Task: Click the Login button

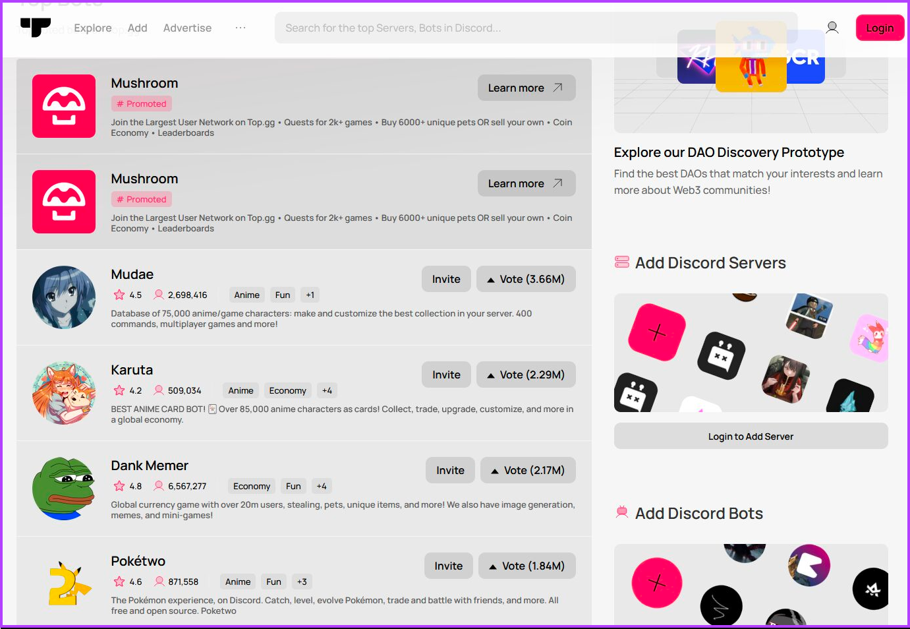Action: 880,28
